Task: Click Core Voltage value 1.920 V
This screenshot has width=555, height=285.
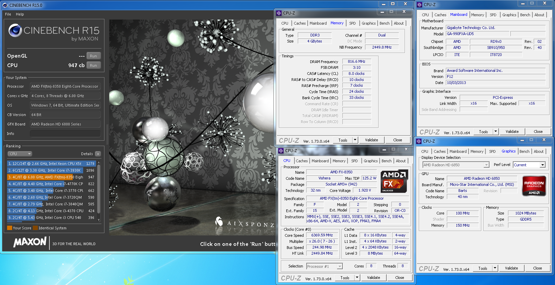Action: pos(365,190)
